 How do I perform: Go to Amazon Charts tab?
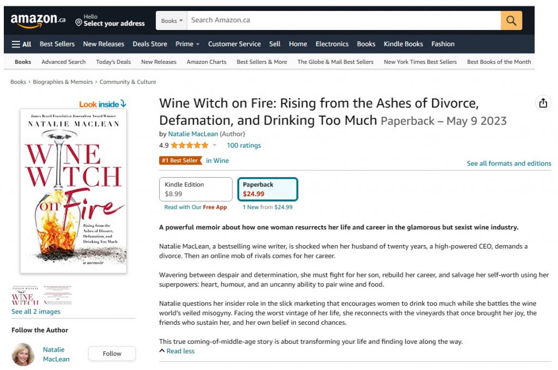207,62
